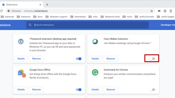Click '1Password extension (desktop app required)' title

click(53, 39)
